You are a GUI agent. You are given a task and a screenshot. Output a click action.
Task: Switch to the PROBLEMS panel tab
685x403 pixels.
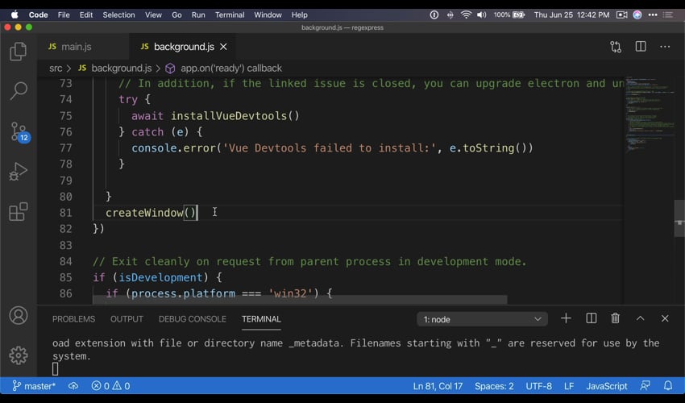pyautogui.click(x=73, y=319)
